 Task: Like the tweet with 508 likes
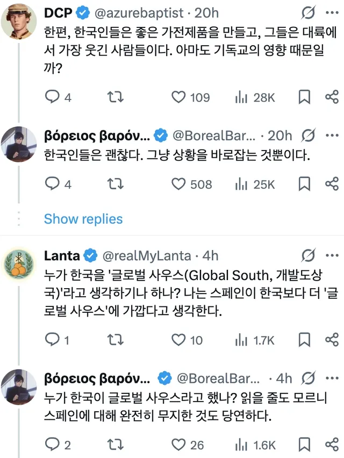click(178, 184)
